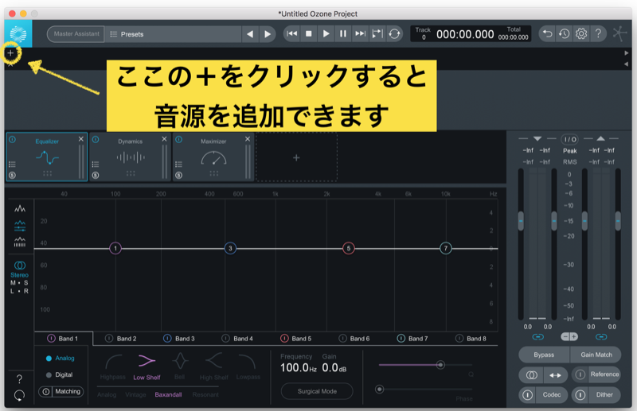
Task: Toggle Band 8 power button
Action: click(x=459, y=339)
